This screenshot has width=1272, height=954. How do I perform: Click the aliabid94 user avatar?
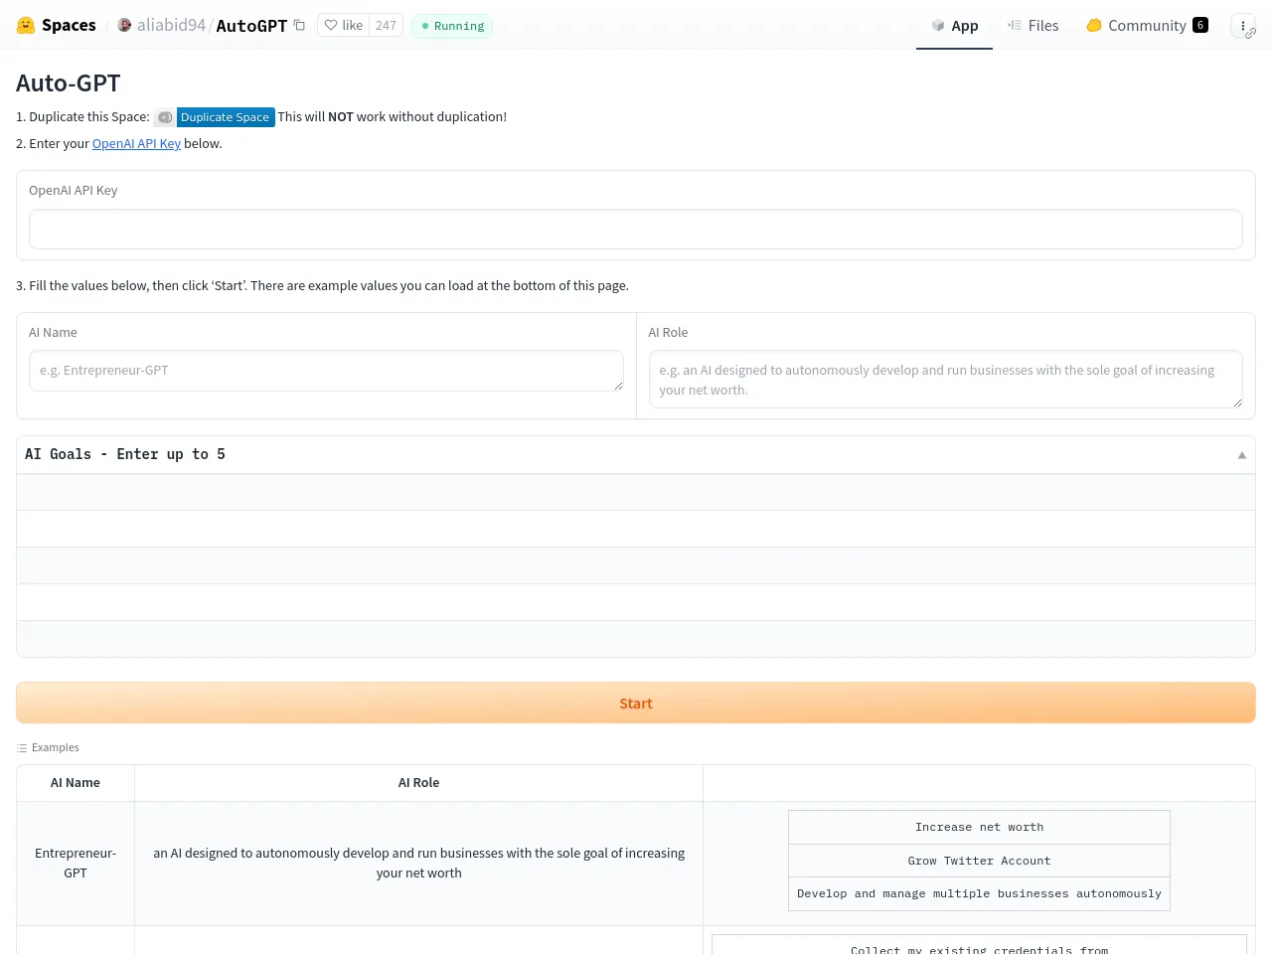(x=124, y=25)
